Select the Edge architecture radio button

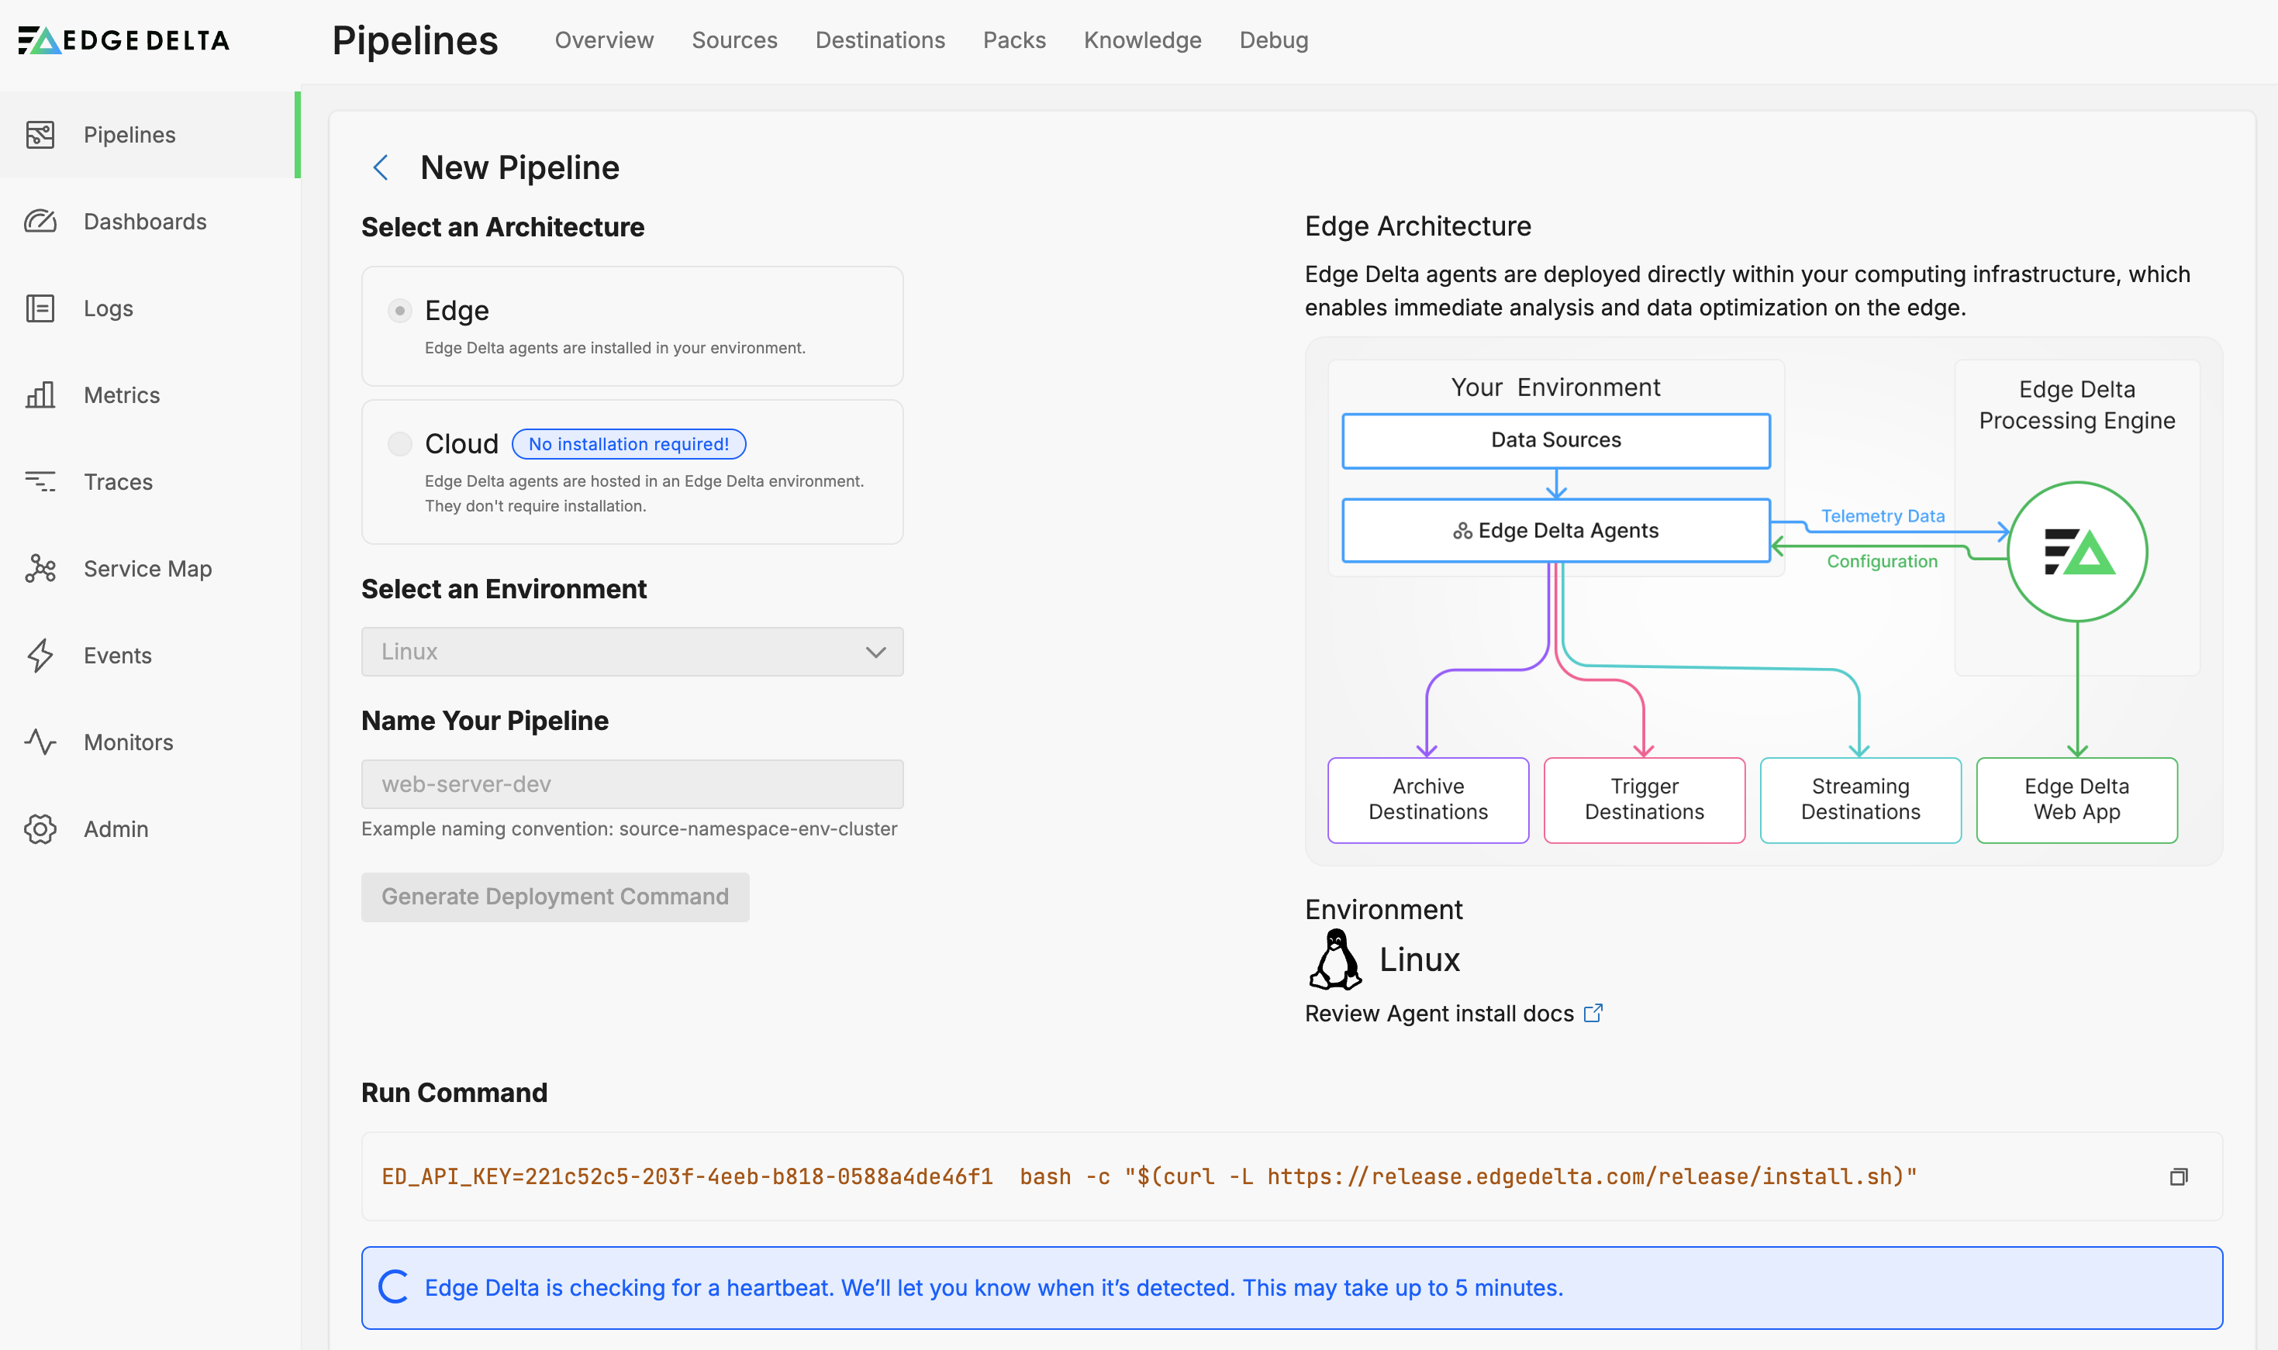tap(399, 310)
